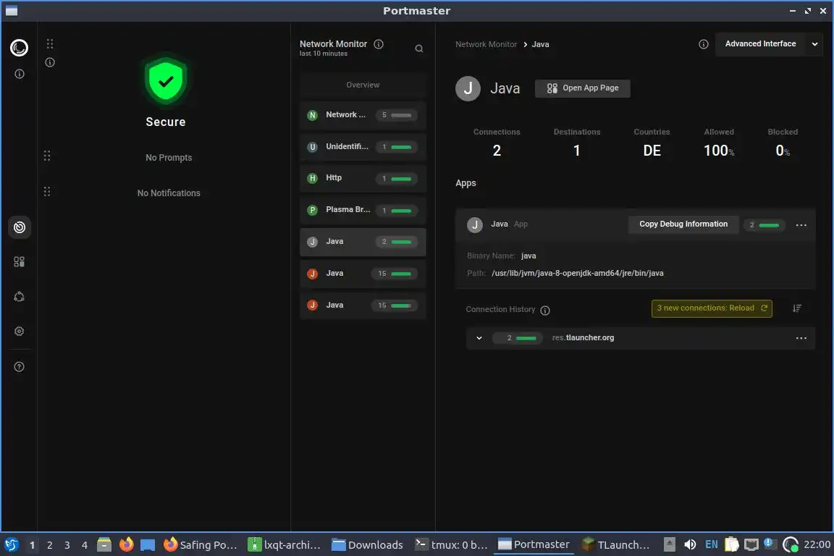Reload the 3 new connections
This screenshot has width=834, height=556.
712,308
